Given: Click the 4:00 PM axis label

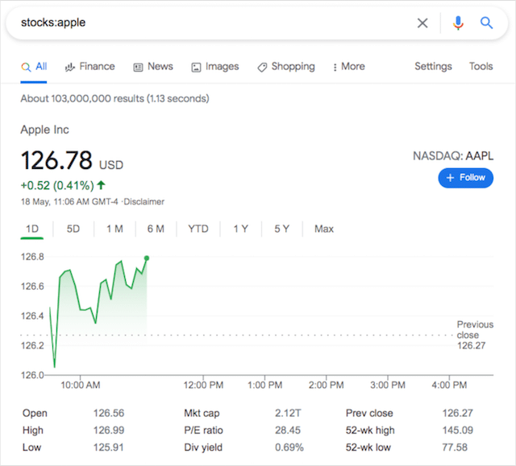Looking at the screenshot, I should [x=449, y=385].
